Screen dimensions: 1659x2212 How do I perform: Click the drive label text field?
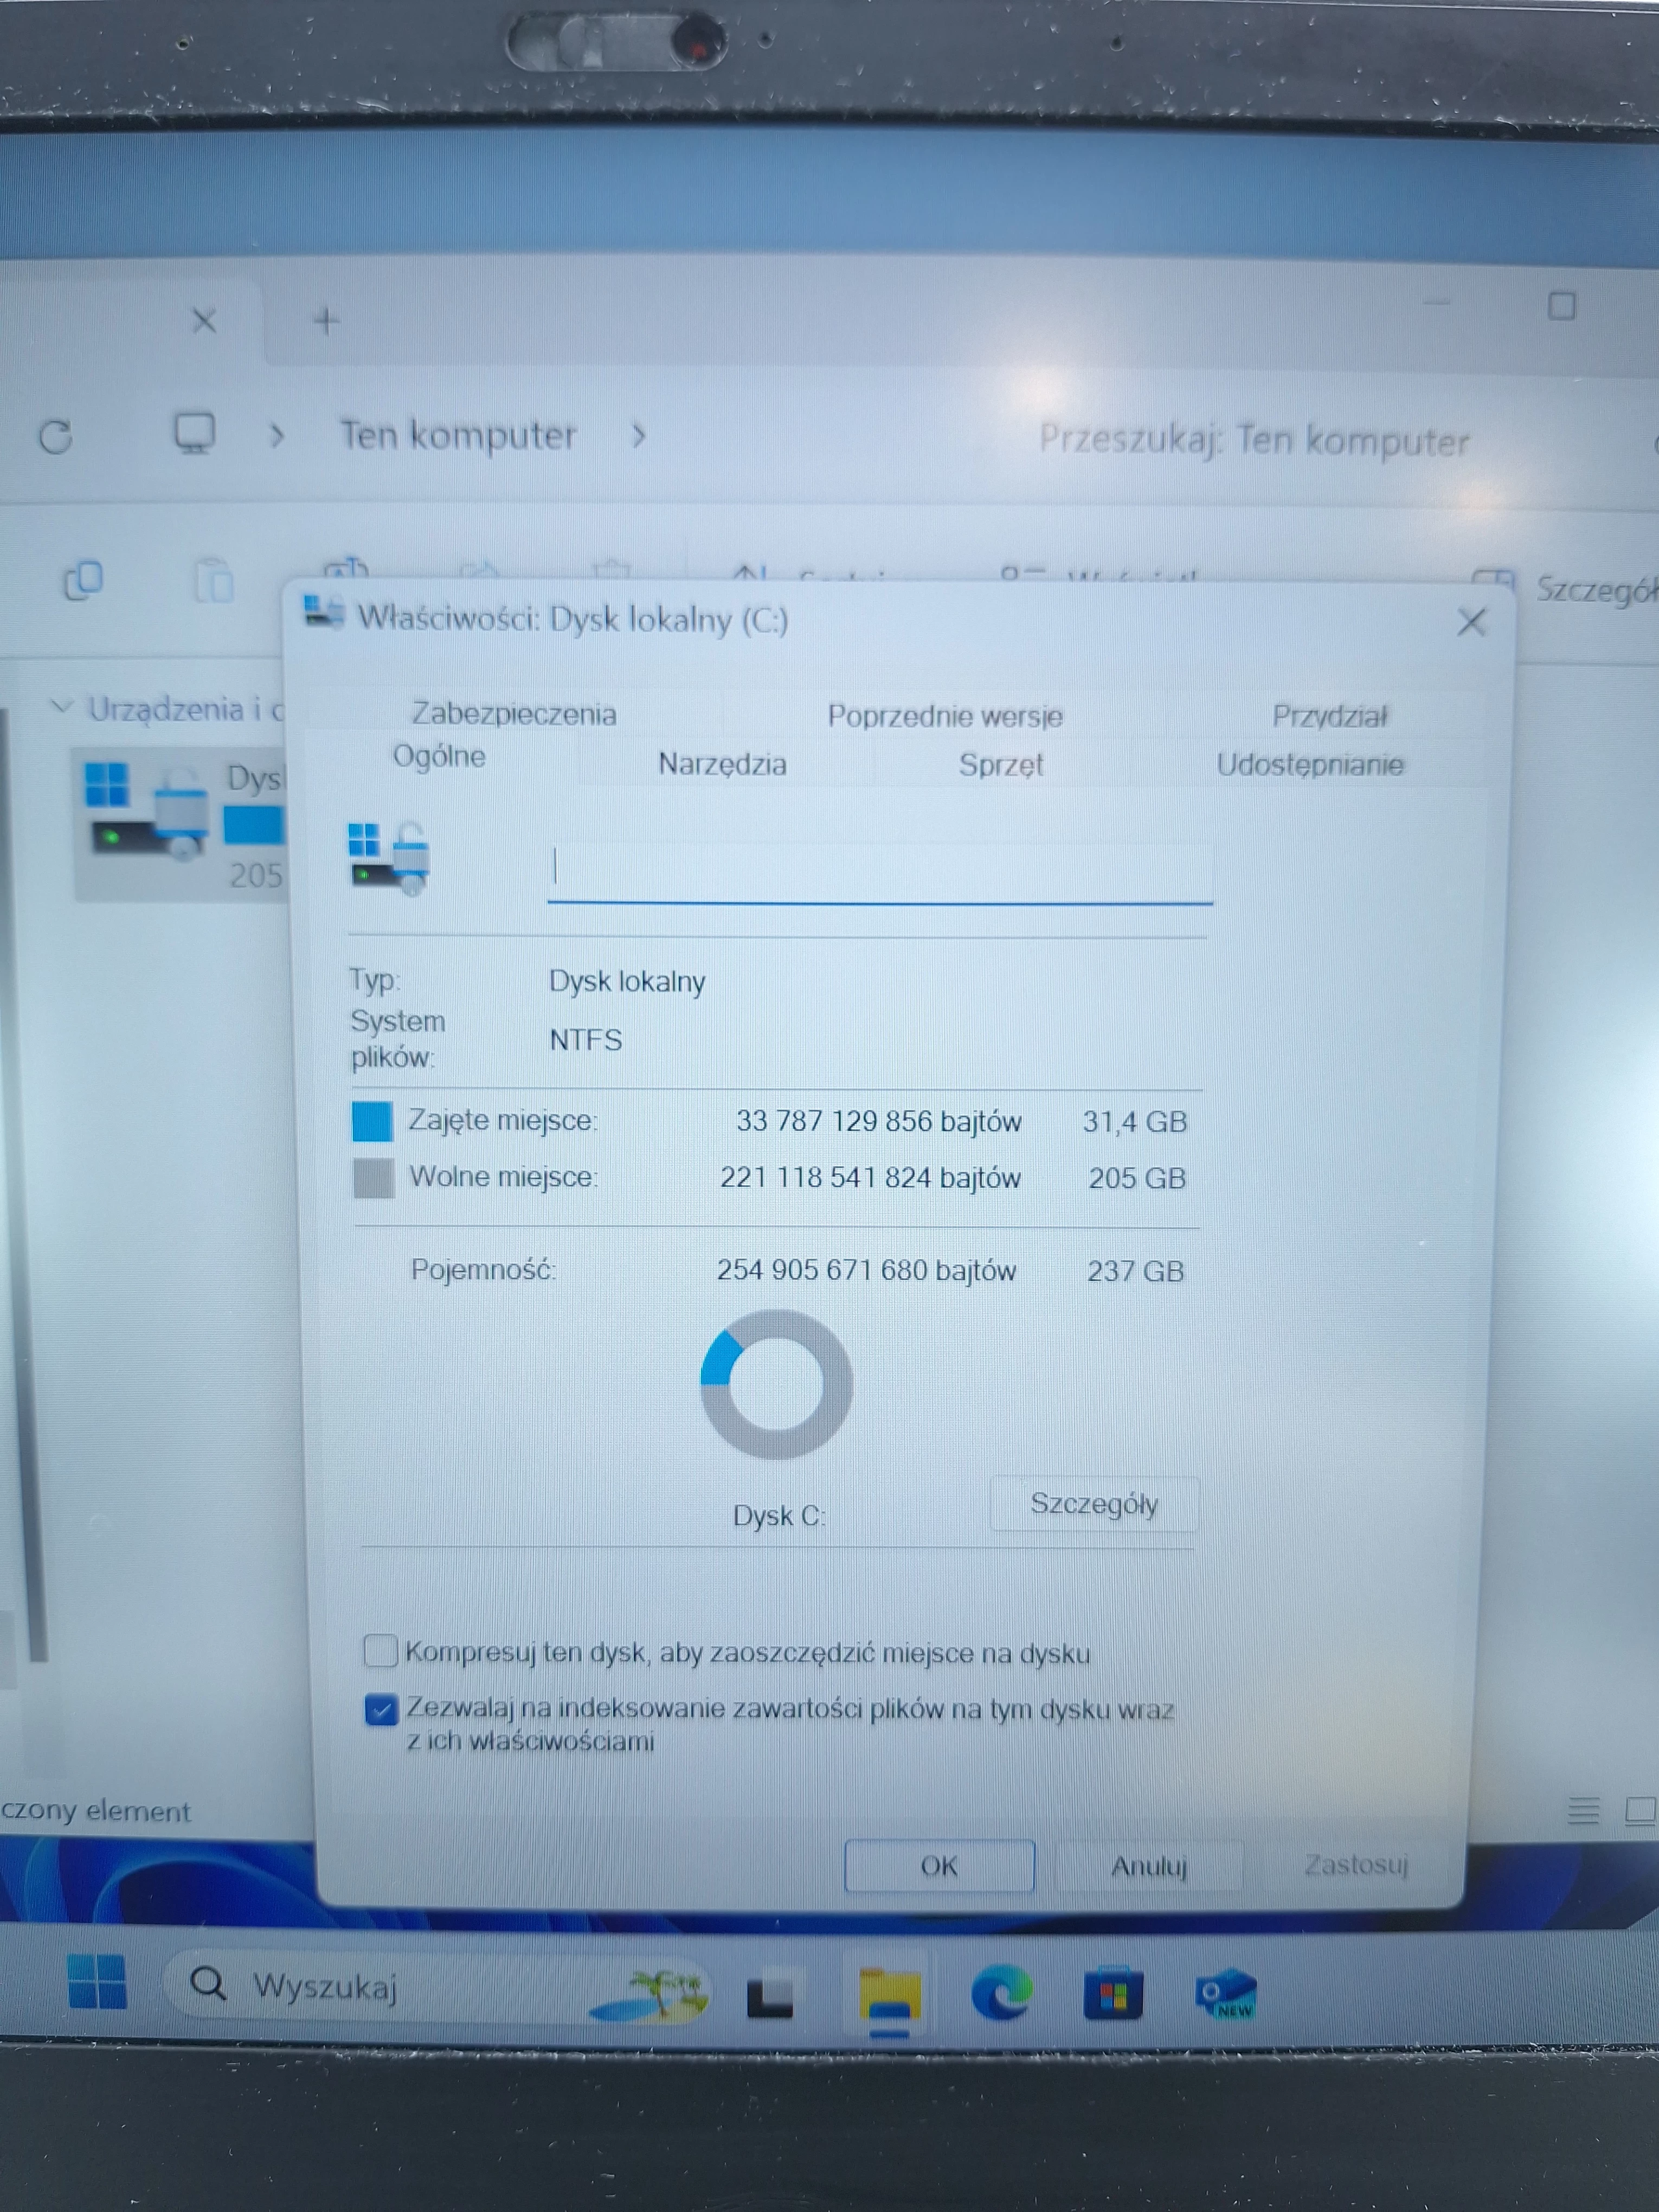[x=880, y=872]
